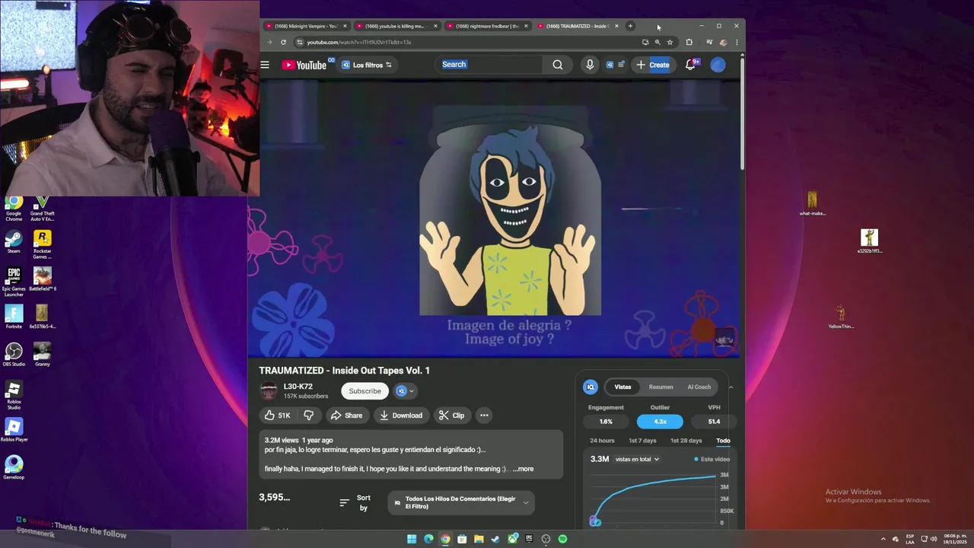Screen dimensions: 974x548
Task: Select the Resumen tab in vidIQ panel
Action: tap(660, 387)
